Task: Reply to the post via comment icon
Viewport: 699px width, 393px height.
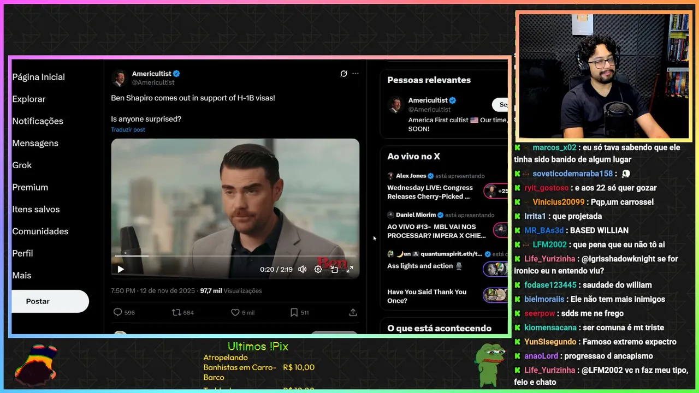Action: tap(117, 312)
